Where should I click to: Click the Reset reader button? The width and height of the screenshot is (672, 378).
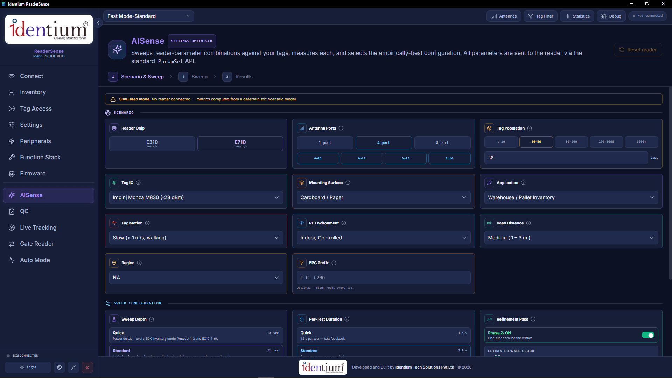click(638, 50)
